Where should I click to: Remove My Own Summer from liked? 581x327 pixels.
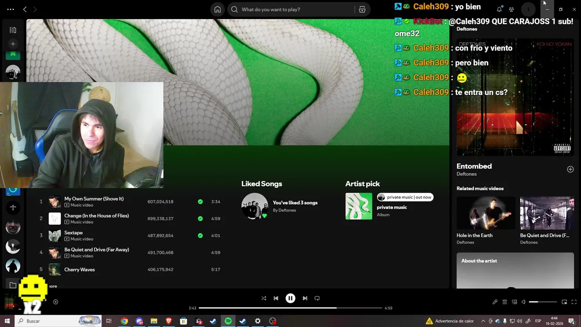tap(200, 202)
